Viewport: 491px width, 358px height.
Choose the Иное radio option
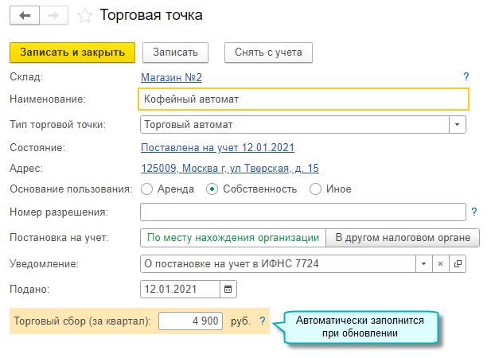pos(315,189)
